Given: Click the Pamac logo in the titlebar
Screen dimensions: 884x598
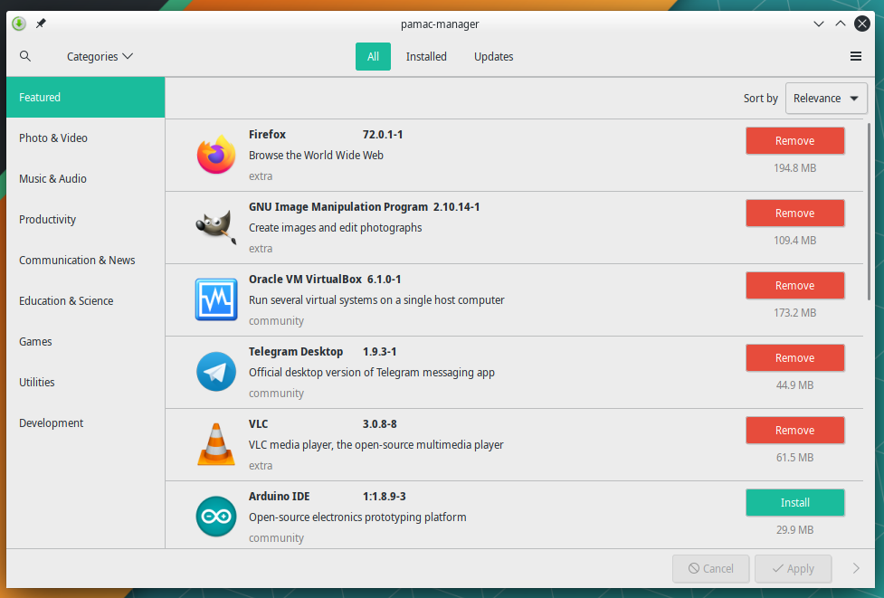Looking at the screenshot, I should (18, 24).
